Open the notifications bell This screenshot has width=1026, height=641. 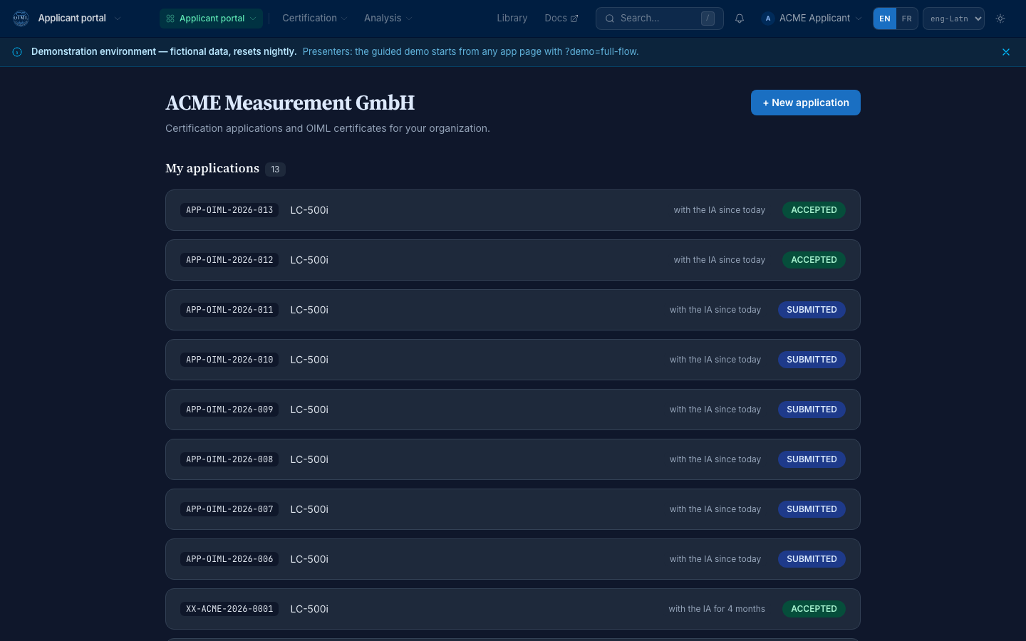pos(740,19)
